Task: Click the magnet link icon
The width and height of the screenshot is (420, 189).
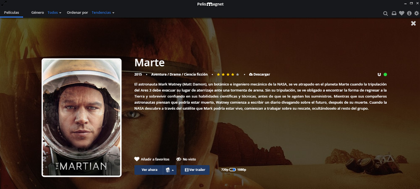Action: click(x=379, y=74)
